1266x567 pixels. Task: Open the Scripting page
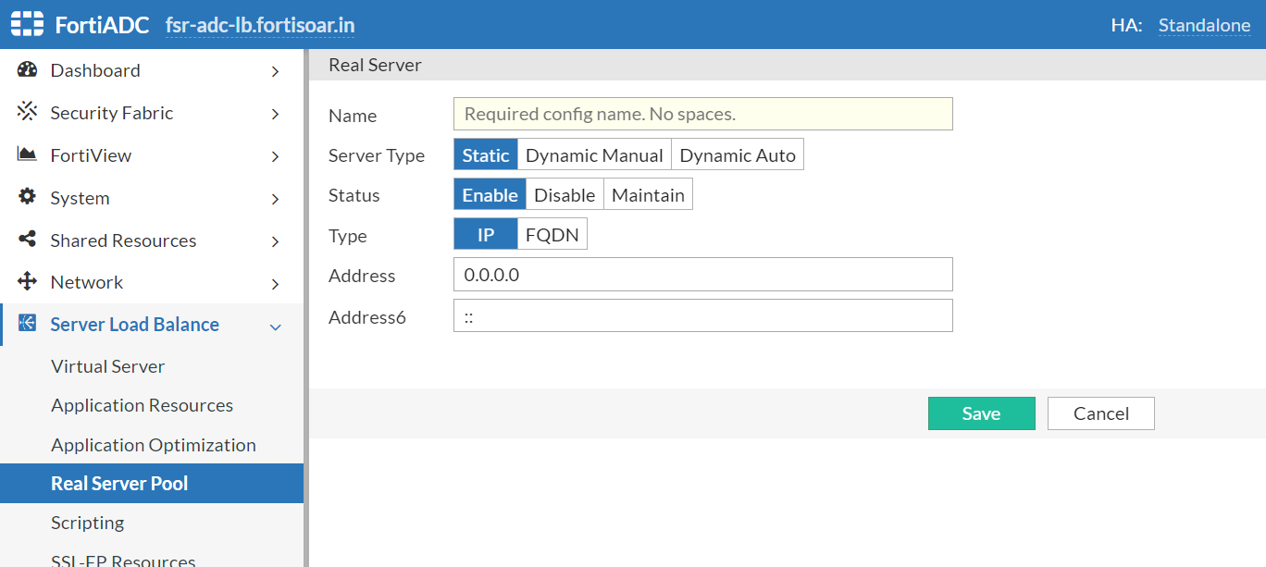click(88, 523)
